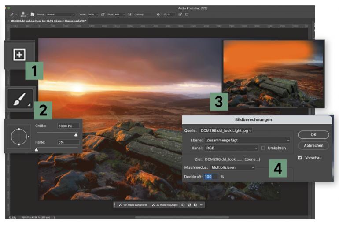This screenshot has width=339, height=226.
Task: Select the DCM298.dd_look.Light.jpg document tab
Action: click(48, 21)
